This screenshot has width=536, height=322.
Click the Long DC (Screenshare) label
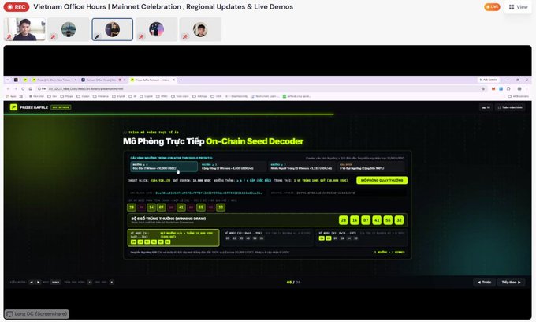pyautogui.click(x=37, y=314)
